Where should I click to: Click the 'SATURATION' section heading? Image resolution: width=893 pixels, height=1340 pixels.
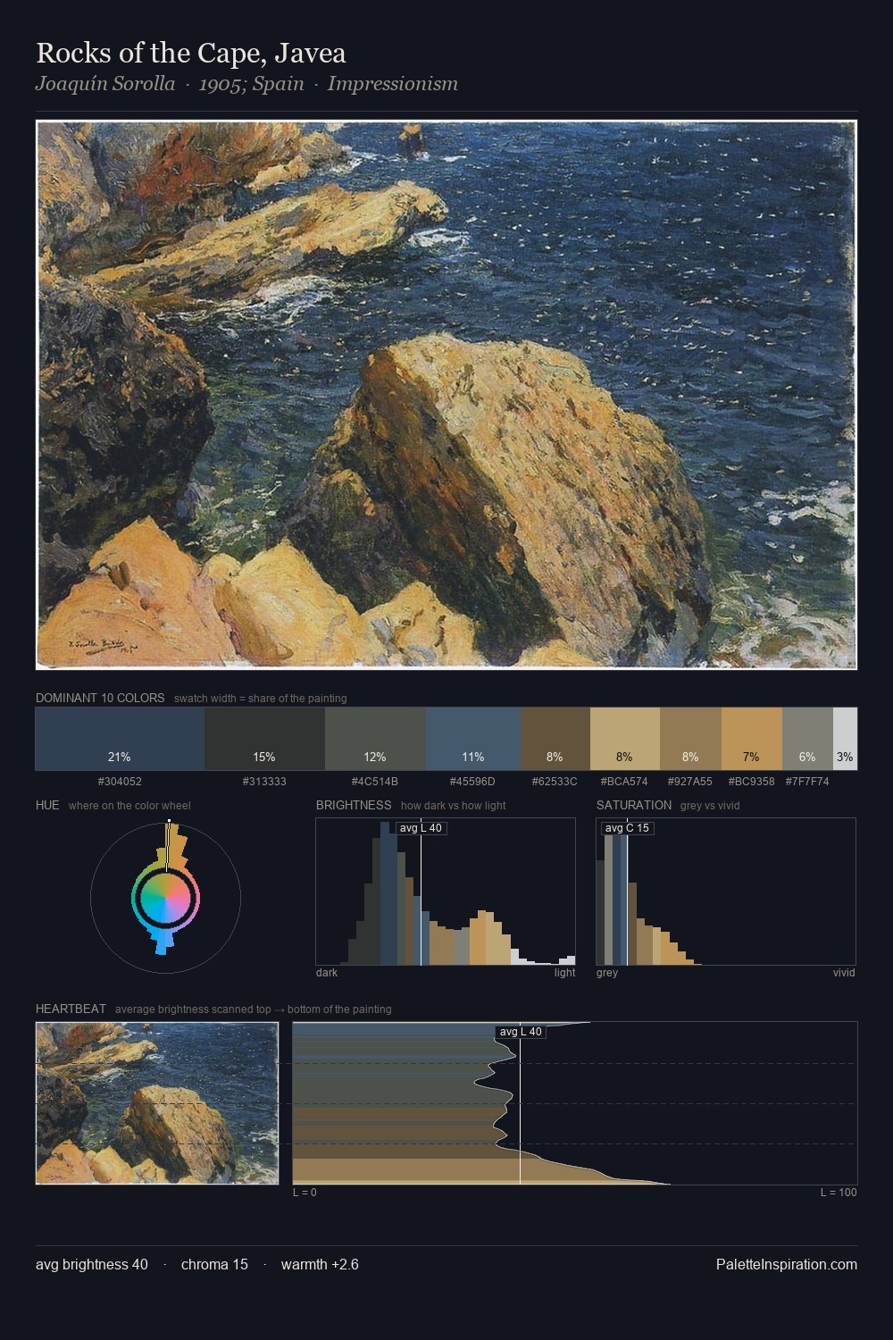click(634, 805)
